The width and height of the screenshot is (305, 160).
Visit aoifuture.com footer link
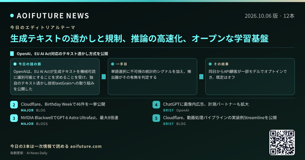coord(86,146)
